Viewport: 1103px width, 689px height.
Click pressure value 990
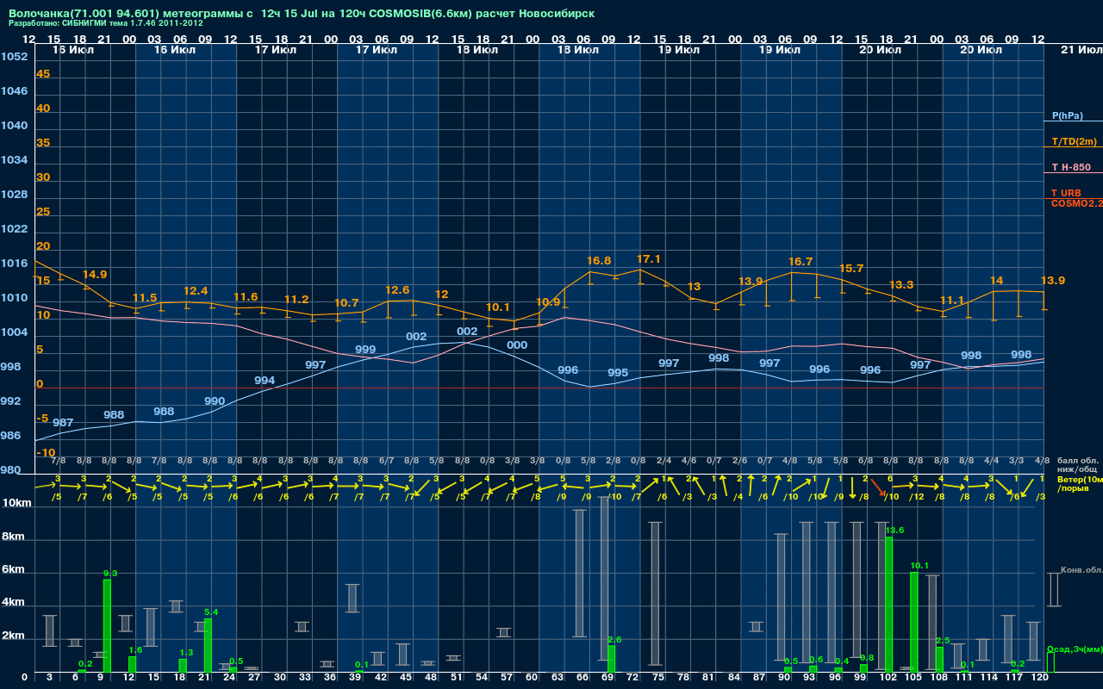coord(215,401)
